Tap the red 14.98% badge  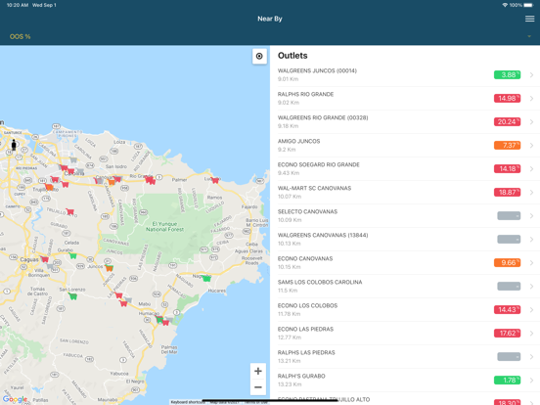[507, 98]
